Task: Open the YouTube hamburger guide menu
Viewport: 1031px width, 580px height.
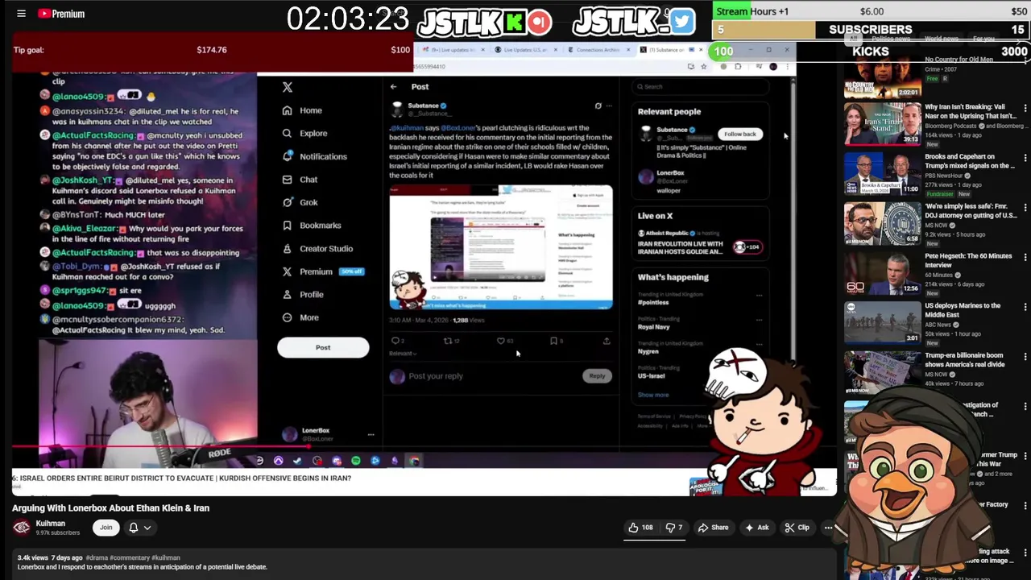Action: [22, 14]
